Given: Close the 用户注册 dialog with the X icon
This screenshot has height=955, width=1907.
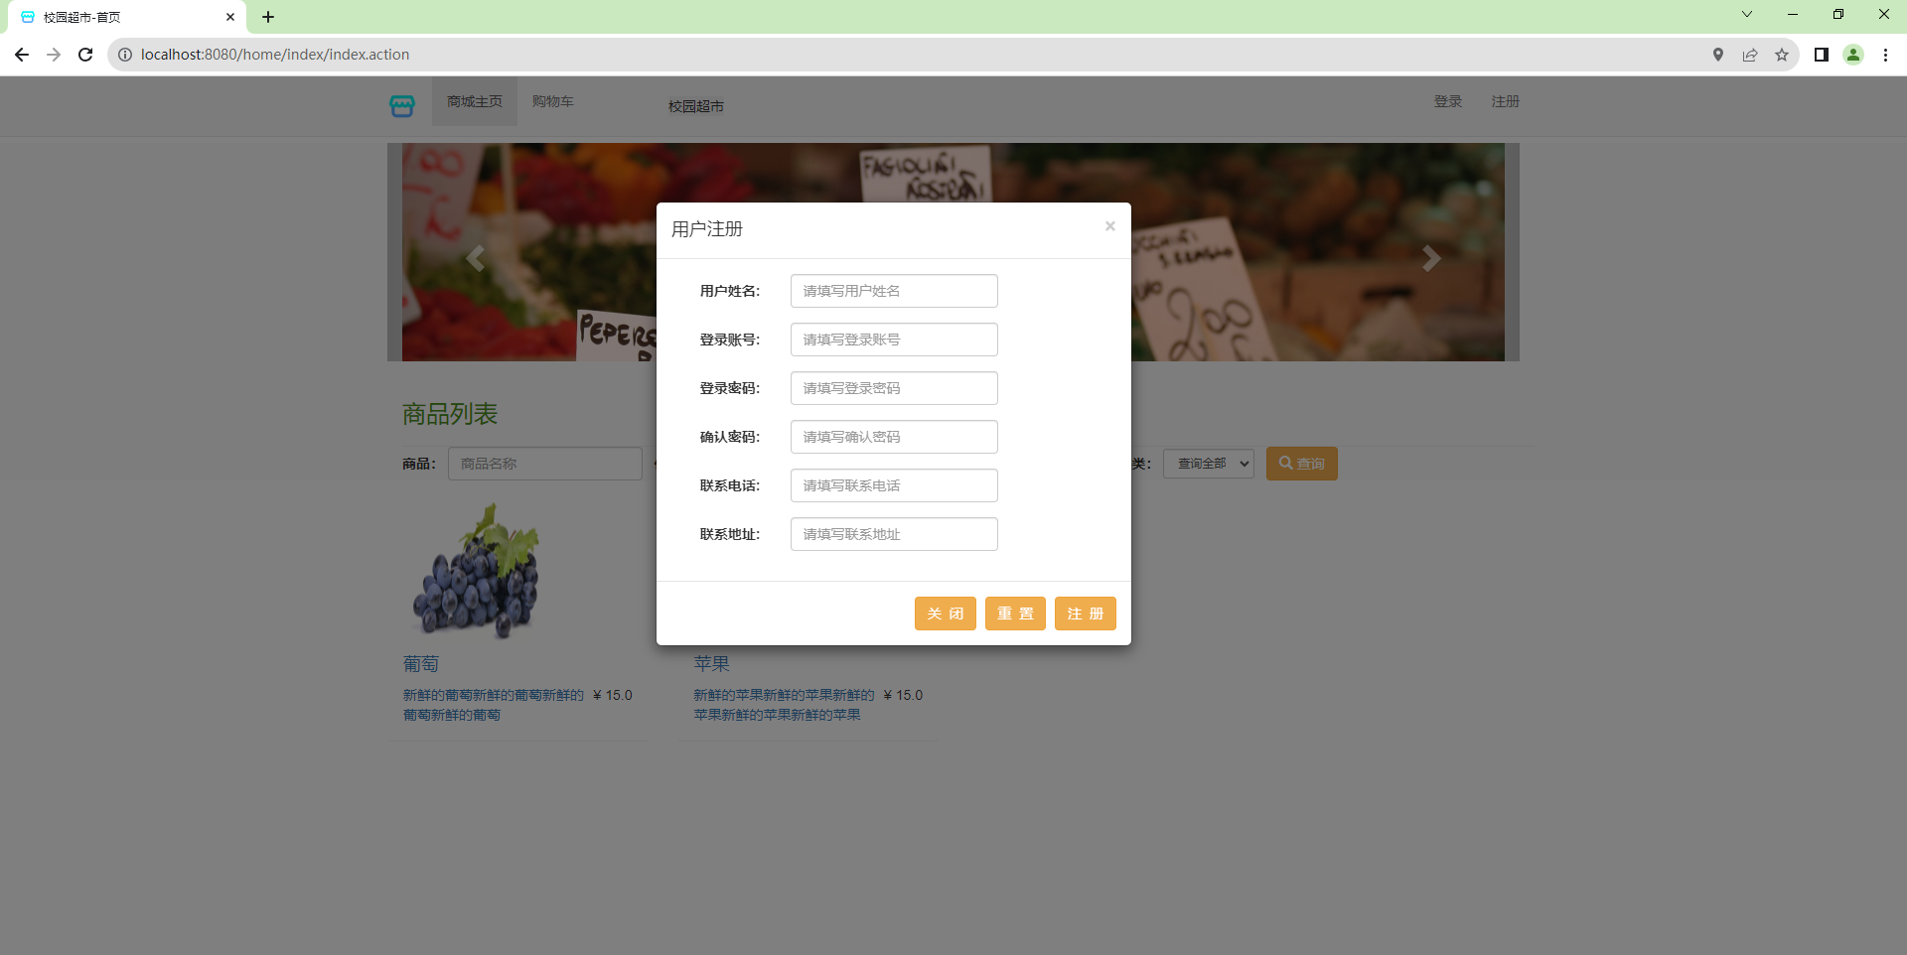Looking at the screenshot, I should pos(1109,225).
